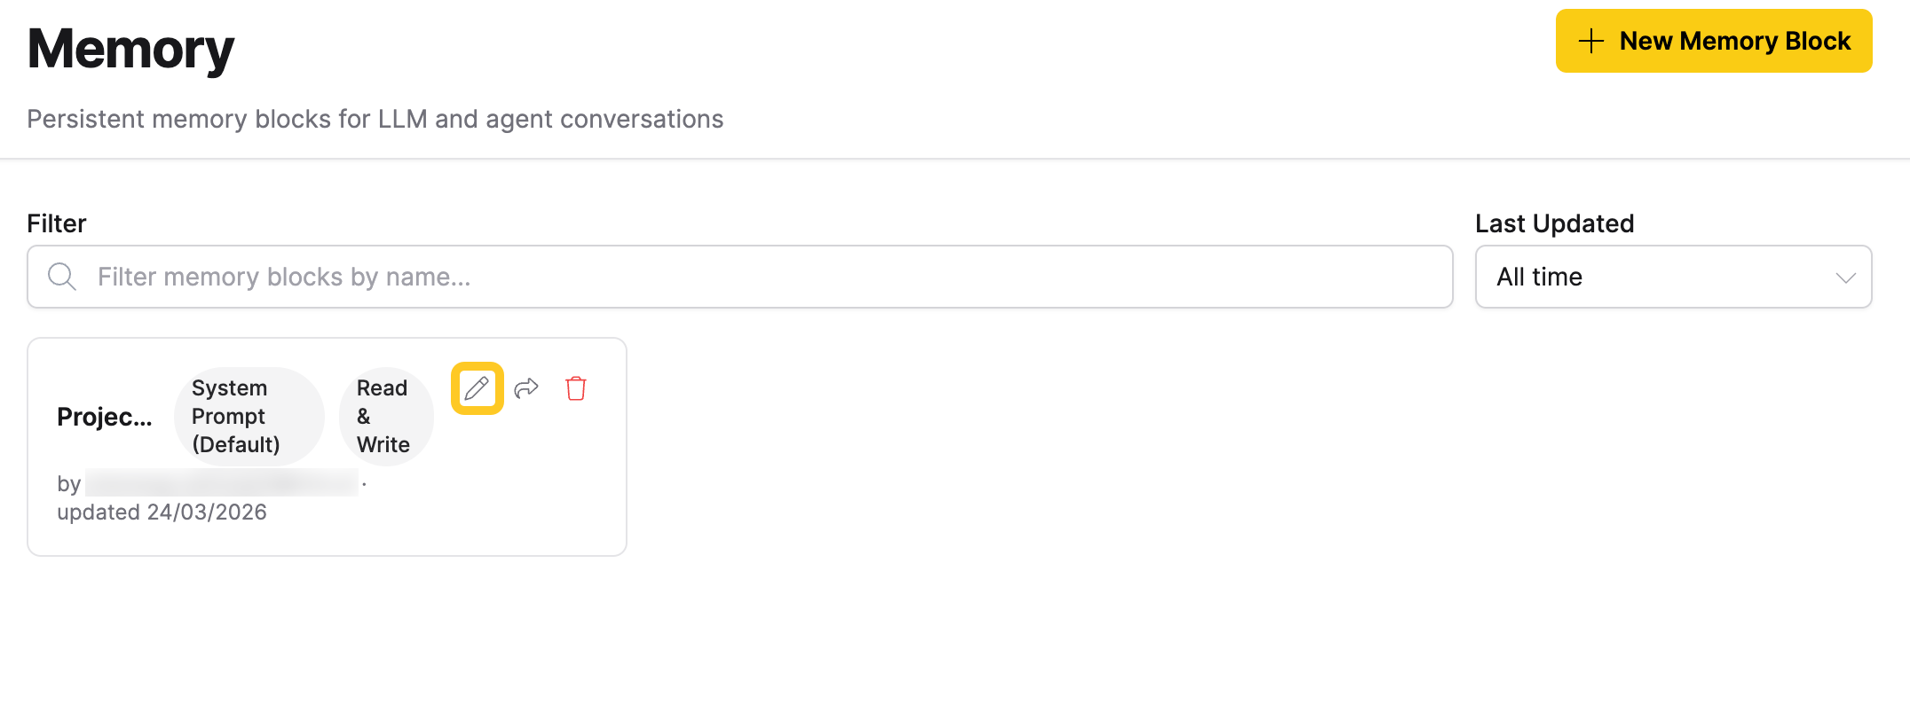Image resolution: width=1910 pixels, height=704 pixels.
Task: Delete the memory block with red trash icon
Action: point(576,388)
